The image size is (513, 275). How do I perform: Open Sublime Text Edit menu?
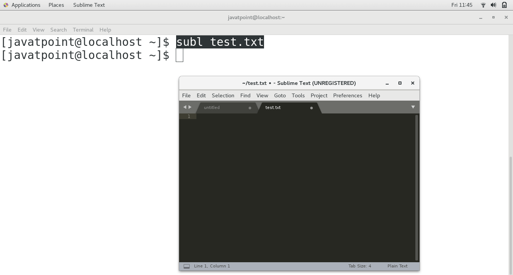201,95
